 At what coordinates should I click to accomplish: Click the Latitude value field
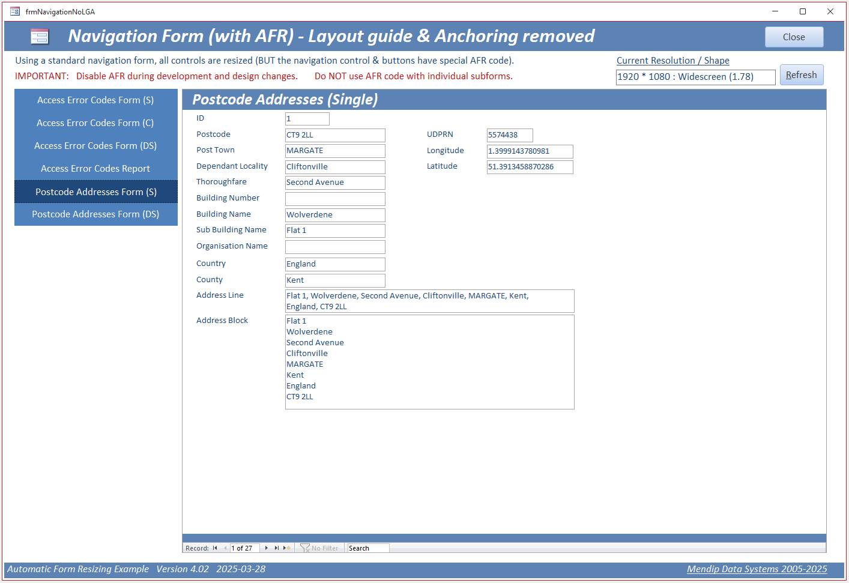pyautogui.click(x=530, y=167)
